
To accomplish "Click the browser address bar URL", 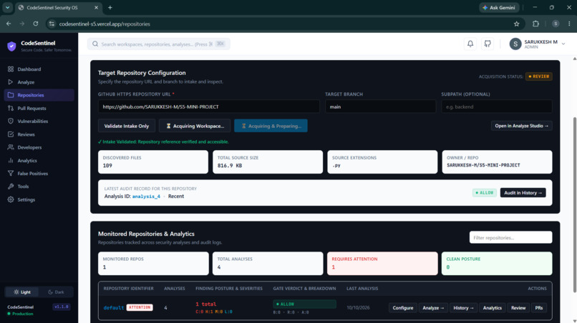I will (x=105, y=24).
